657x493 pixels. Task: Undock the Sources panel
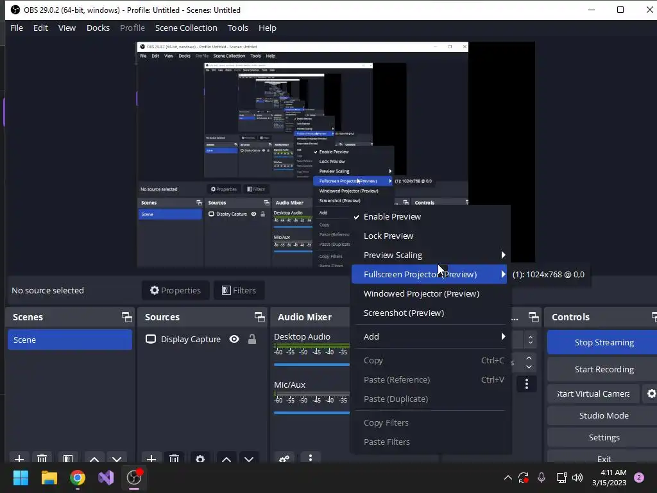(x=259, y=317)
